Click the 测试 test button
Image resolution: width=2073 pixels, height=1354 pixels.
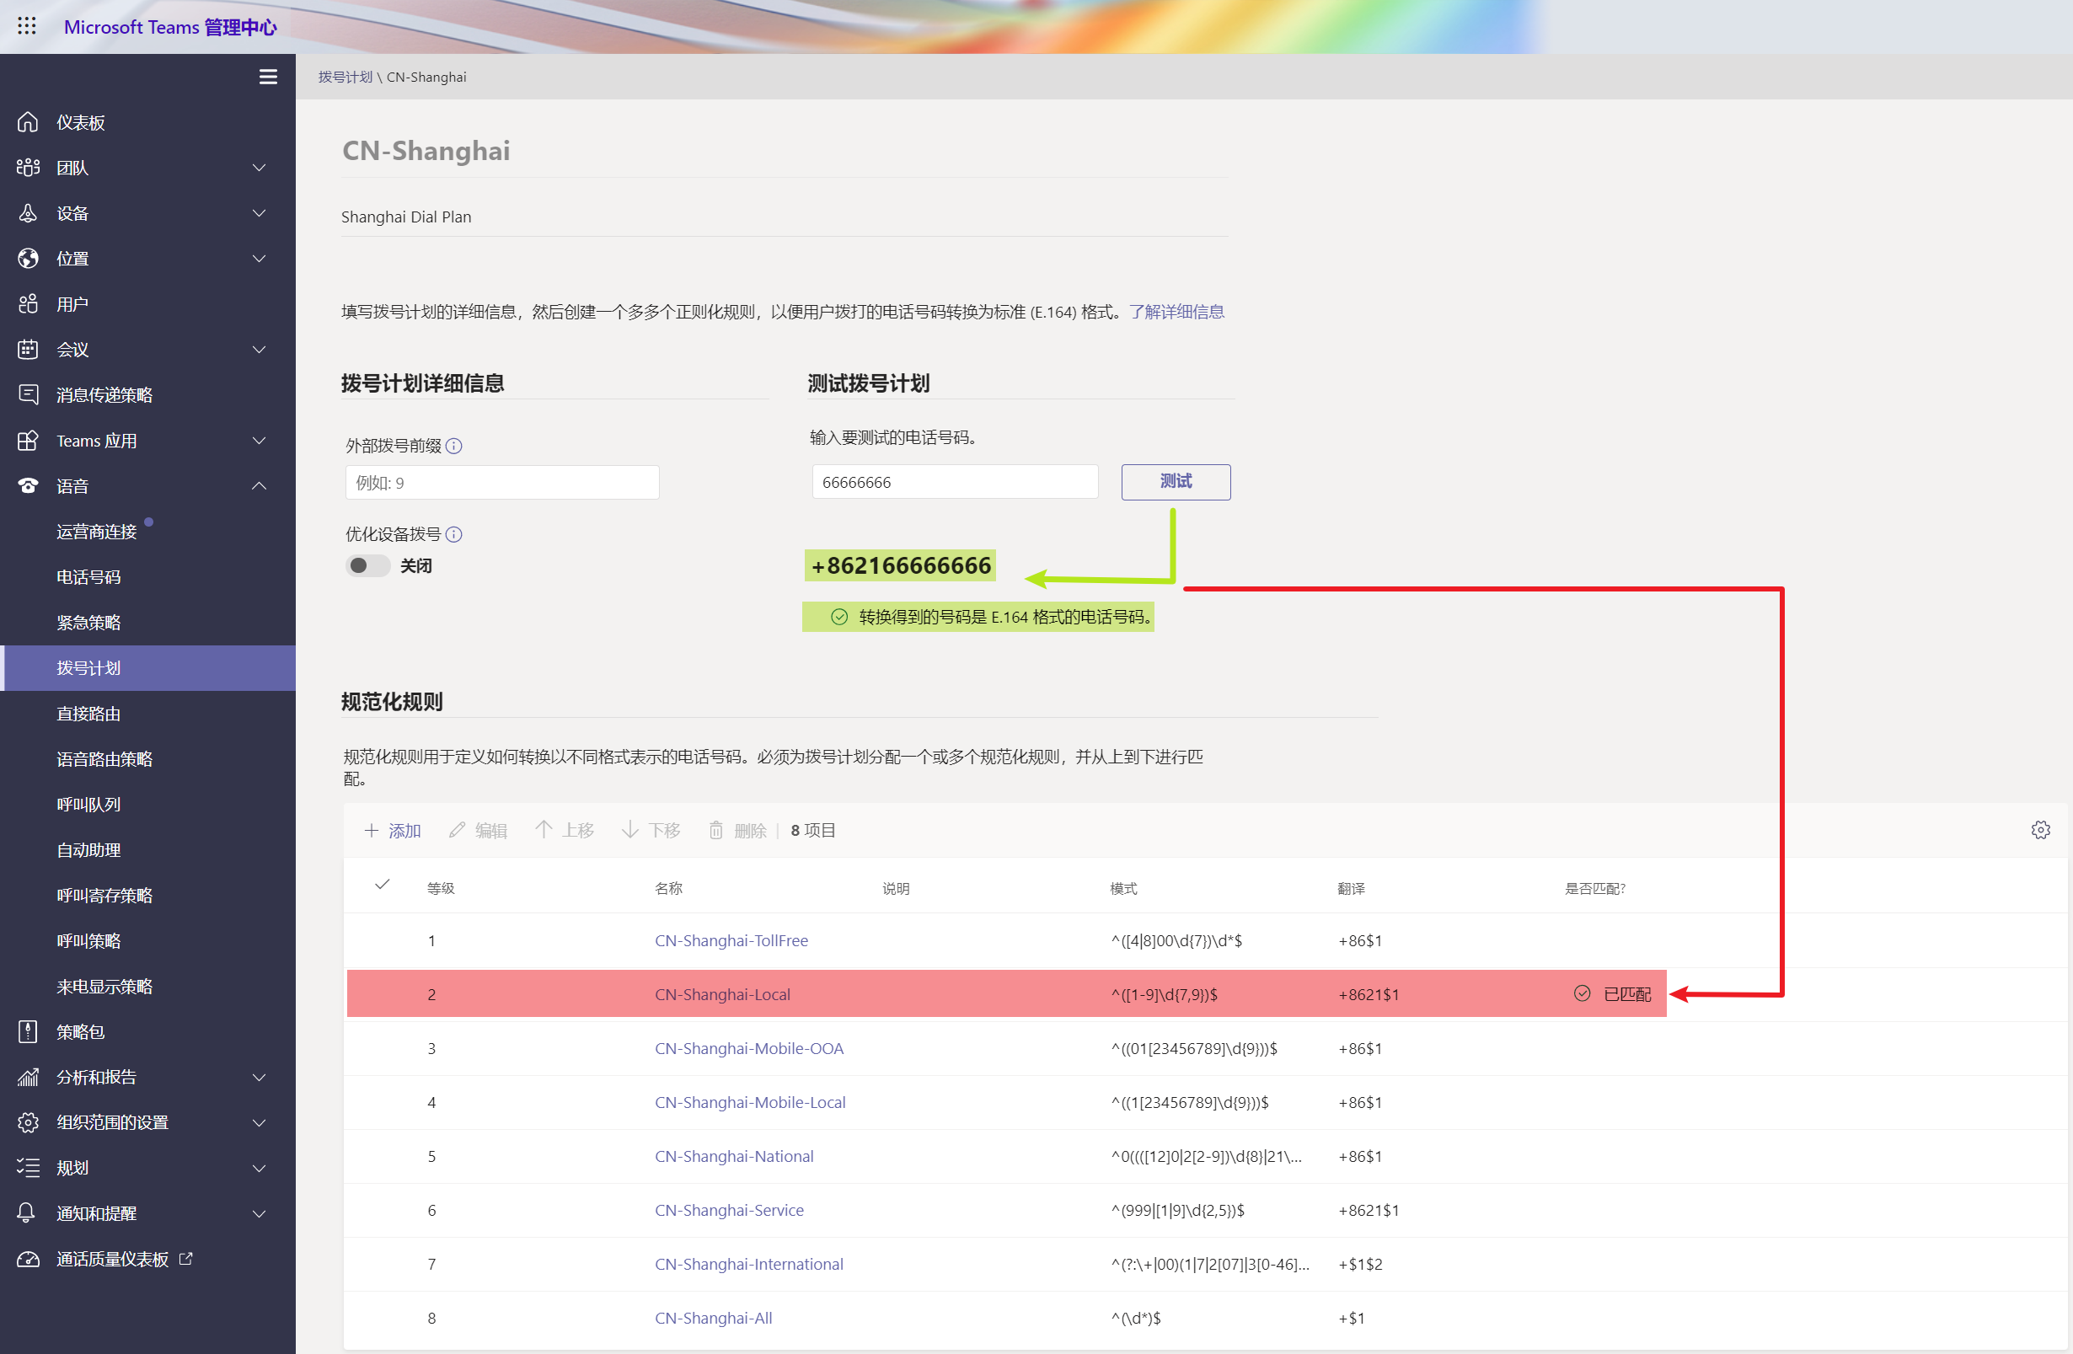pos(1175,481)
